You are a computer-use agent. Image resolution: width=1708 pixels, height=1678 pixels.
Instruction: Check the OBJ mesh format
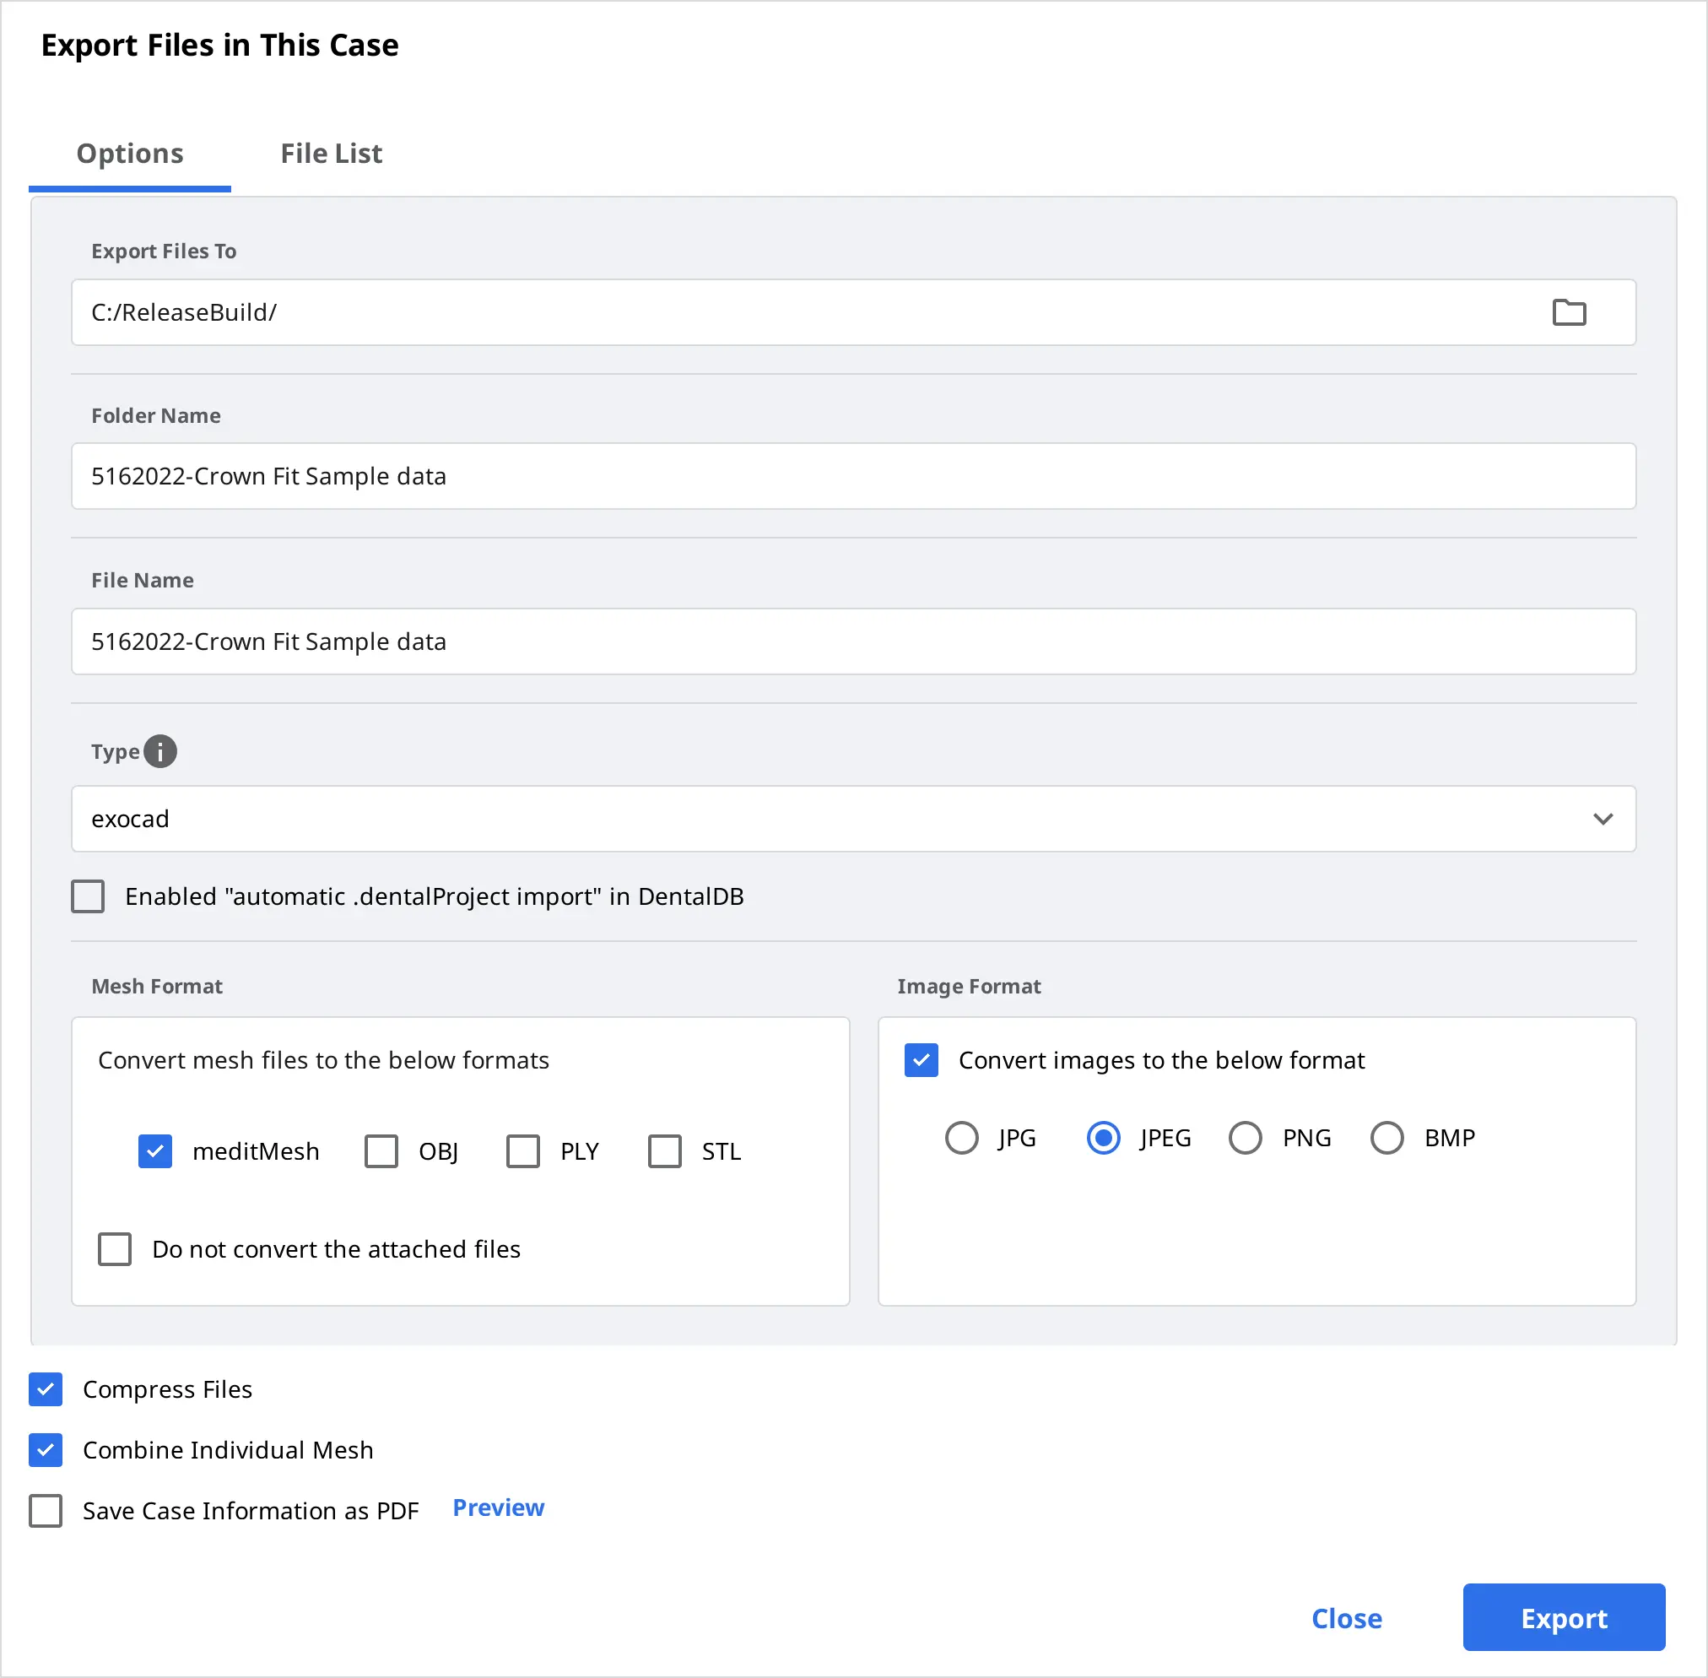[381, 1151]
